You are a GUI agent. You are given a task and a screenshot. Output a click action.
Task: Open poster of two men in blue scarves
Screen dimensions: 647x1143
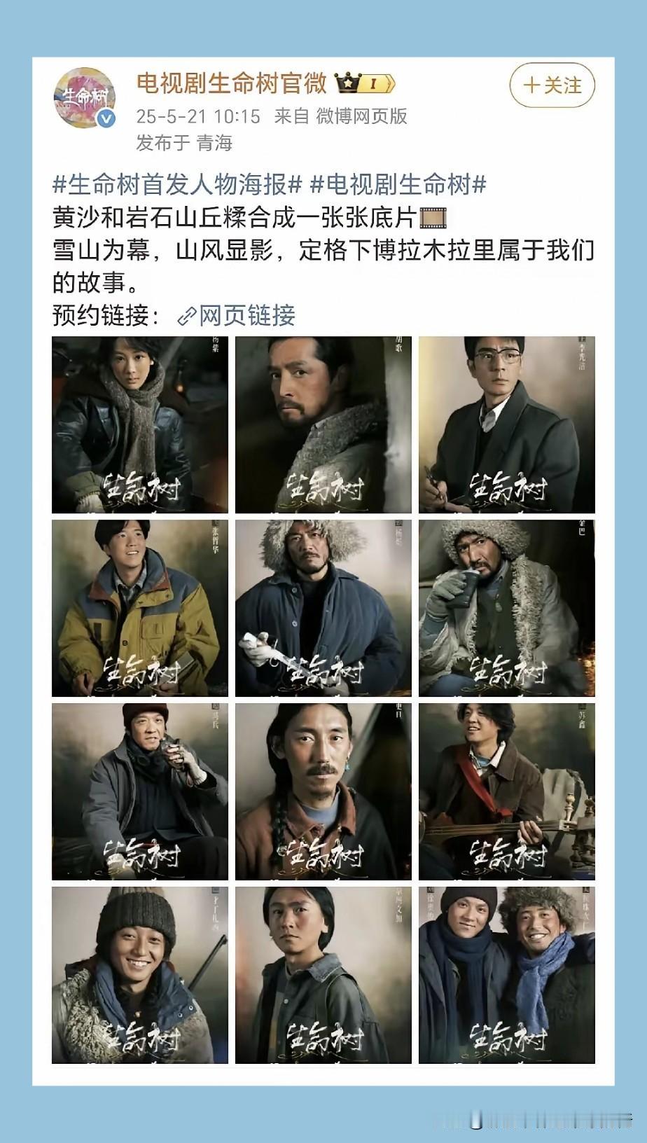(x=507, y=975)
